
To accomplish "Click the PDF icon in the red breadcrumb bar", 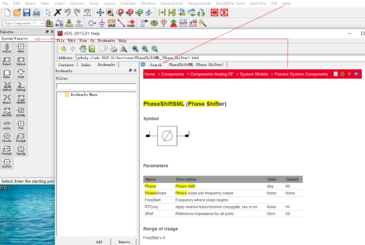I will point(335,74).
